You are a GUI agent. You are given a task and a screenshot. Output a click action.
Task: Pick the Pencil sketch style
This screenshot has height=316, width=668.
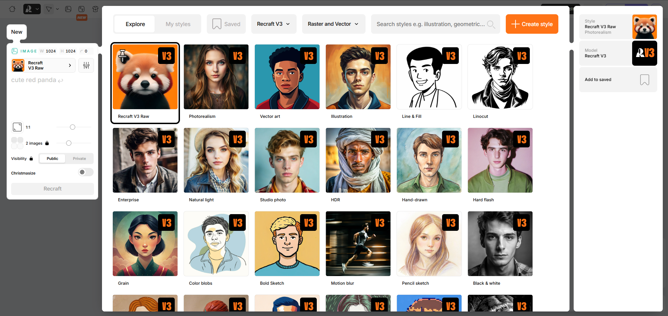click(429, 249)
